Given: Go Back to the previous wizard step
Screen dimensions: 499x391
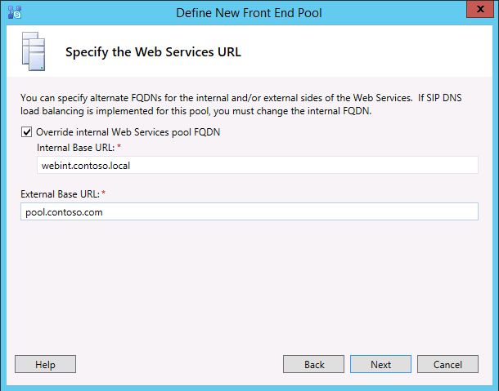Looking at the screenshot, I should click(313, 364).
